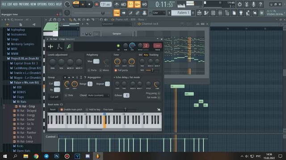Viewport: 286px width, 160px height.
Task: Toggle the Ping pong option
Action: 153,93
